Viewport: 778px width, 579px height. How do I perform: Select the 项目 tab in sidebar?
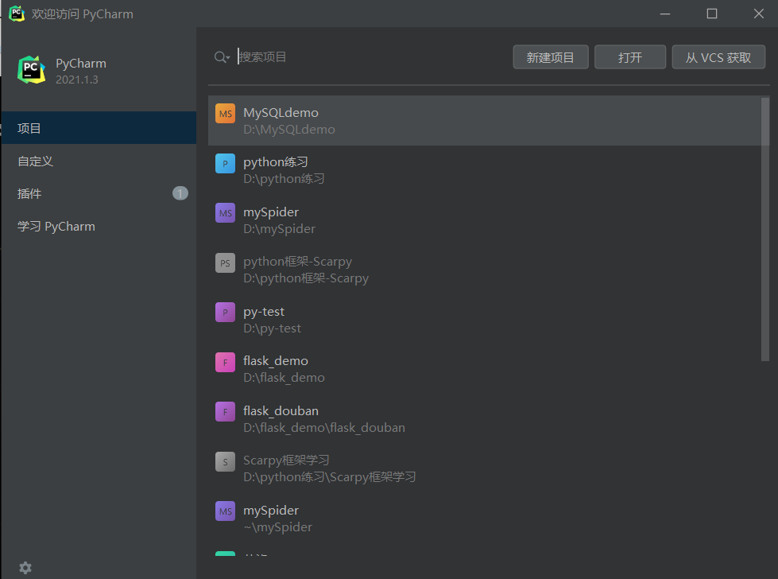pos(99,128)
